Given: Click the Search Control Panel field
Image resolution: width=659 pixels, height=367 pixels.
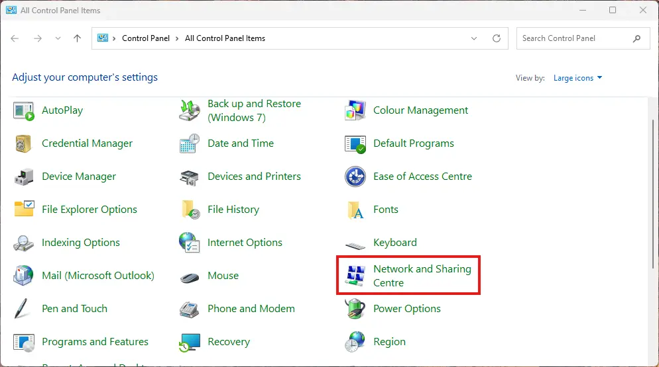Looking at the screenshot, I should coord(583,38).
